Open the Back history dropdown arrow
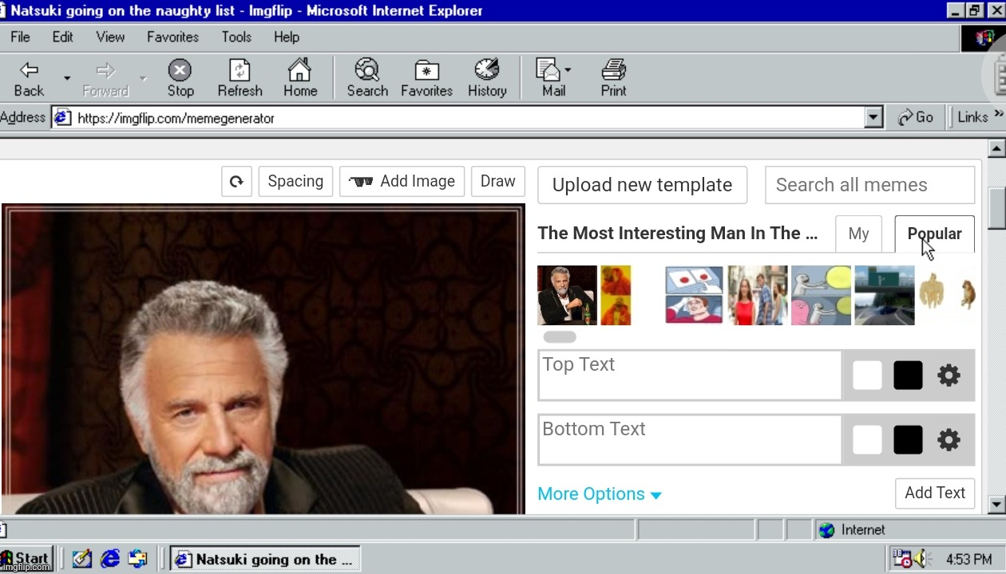This screenshot has height=574, width=1006. coord(67,79)
